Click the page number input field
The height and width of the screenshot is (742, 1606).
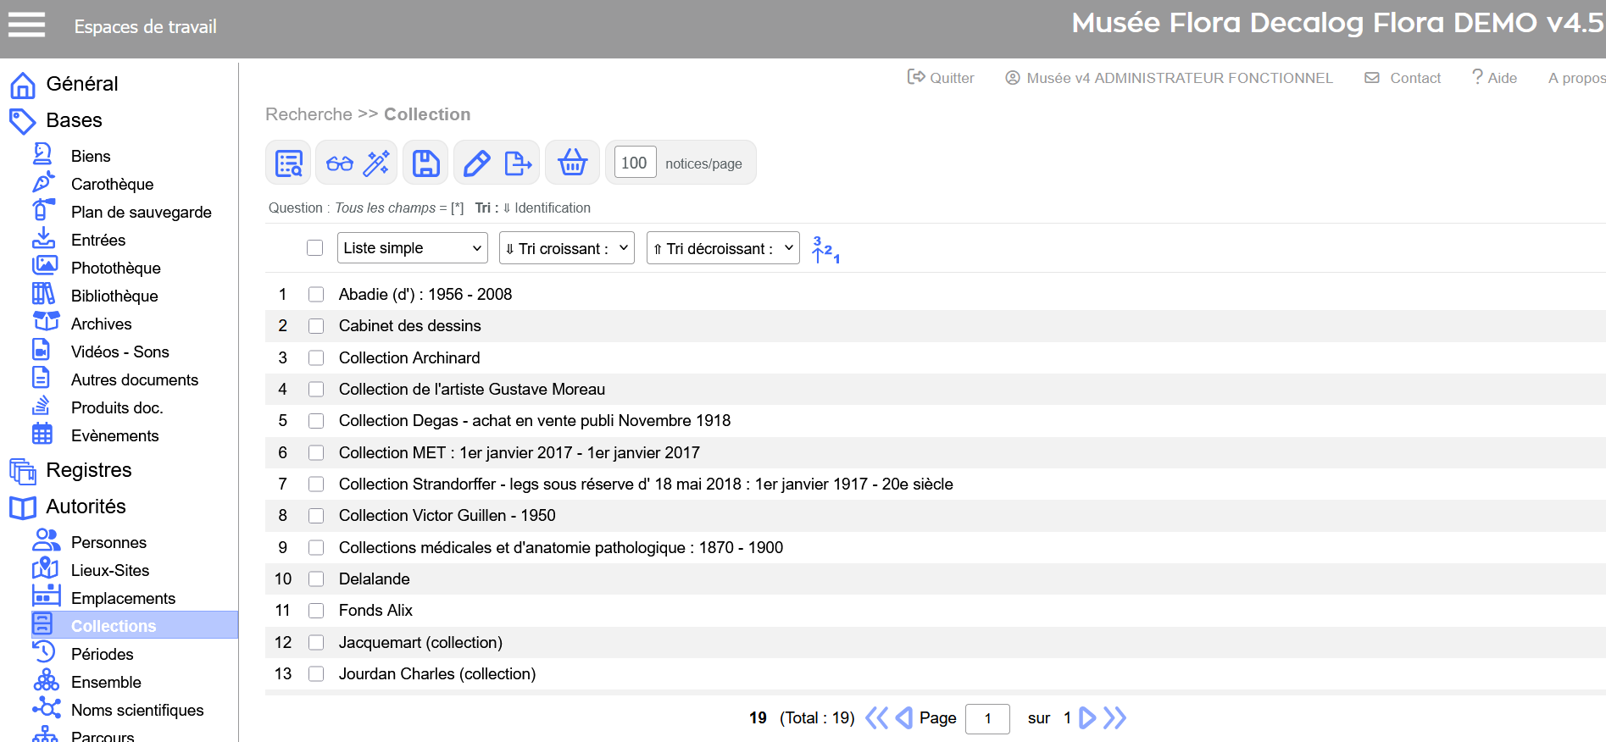coord(987,718)
